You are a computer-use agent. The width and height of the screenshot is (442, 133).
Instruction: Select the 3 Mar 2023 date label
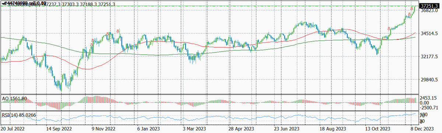[194, 129]
